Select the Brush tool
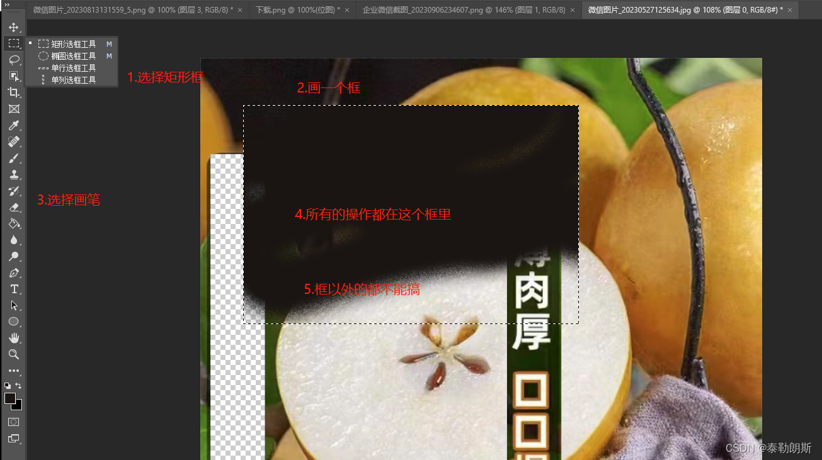 [x=14, y=158]
